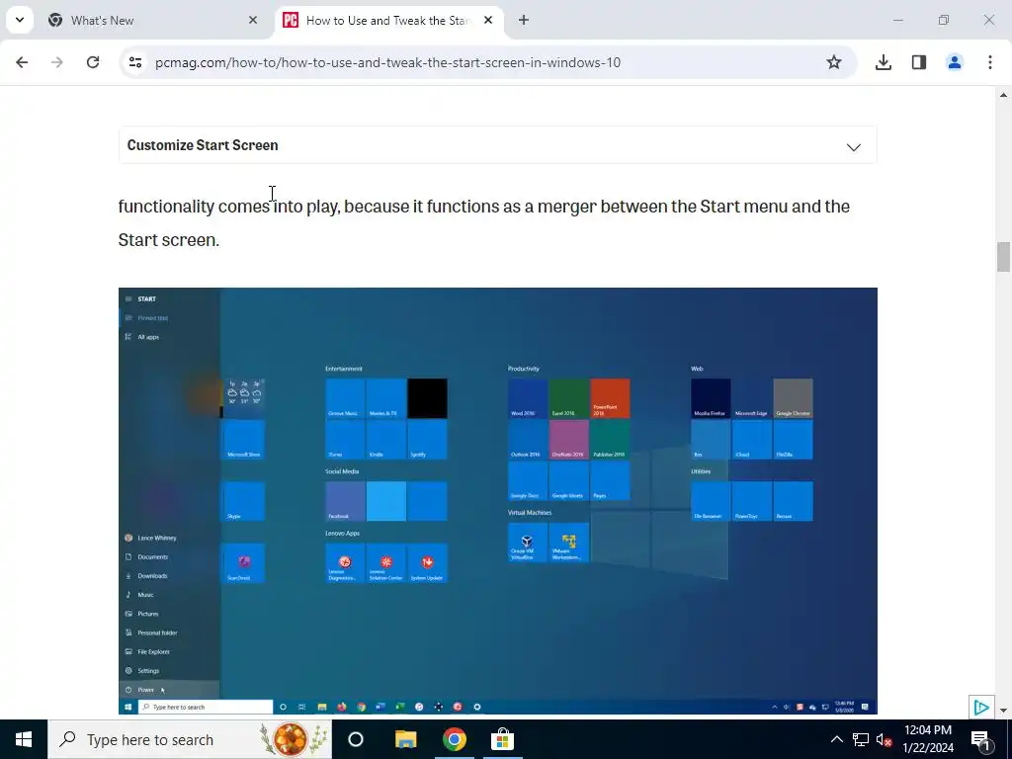
Task: Switch to the What's New tab
Action: tap(152, 20)
